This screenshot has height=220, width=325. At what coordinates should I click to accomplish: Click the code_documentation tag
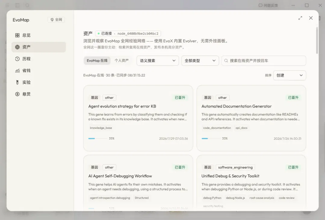(217, 128)
